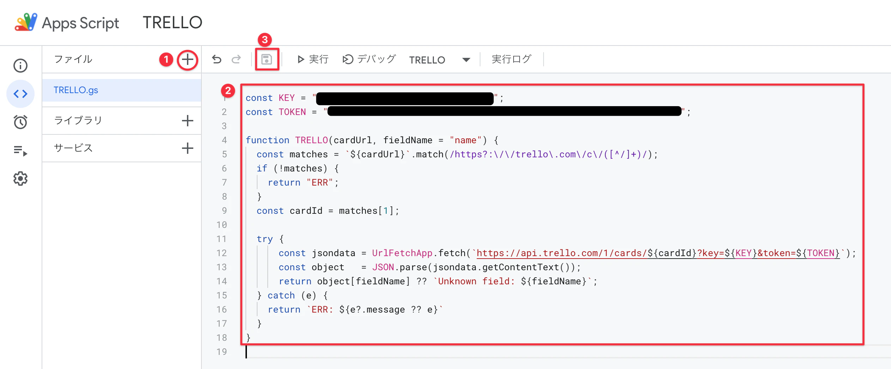The image size is (891, 369).
Task: Start debugging the function
Action: tap(369, 59)
